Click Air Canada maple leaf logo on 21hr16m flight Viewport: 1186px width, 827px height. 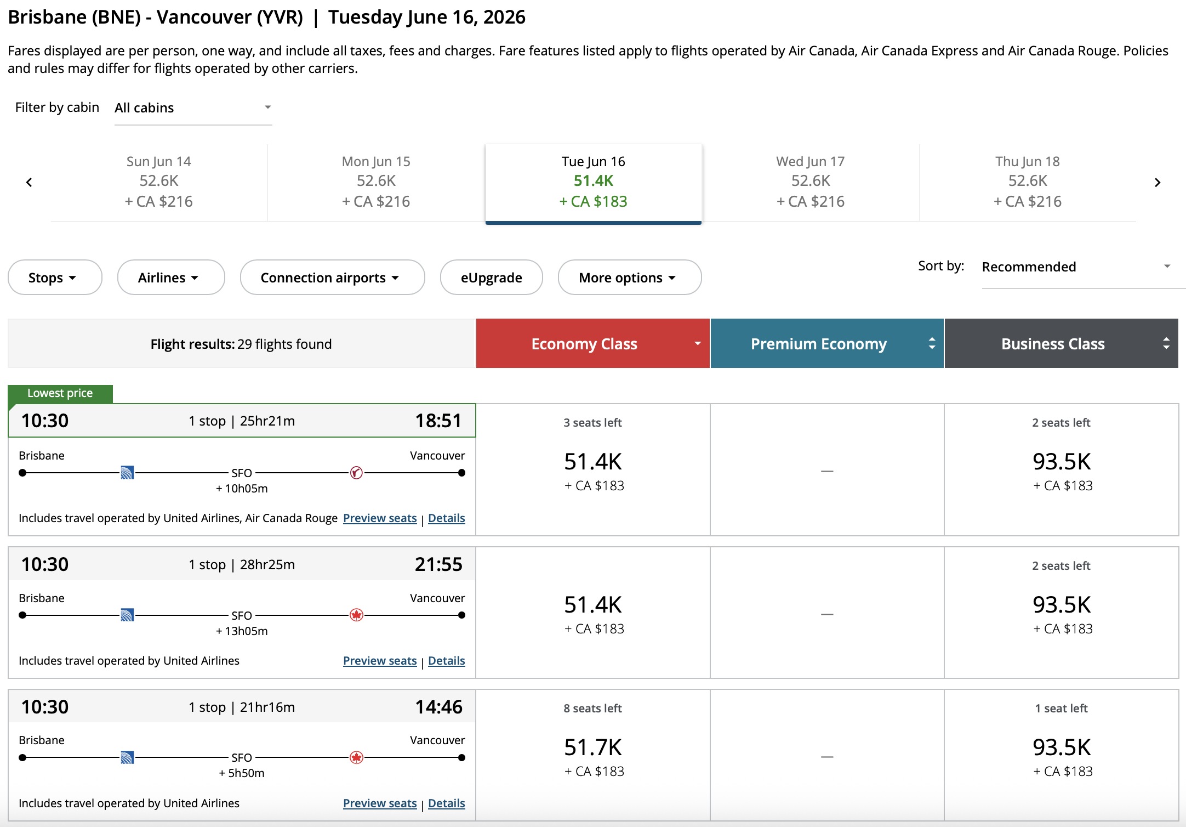coord(356,758)
